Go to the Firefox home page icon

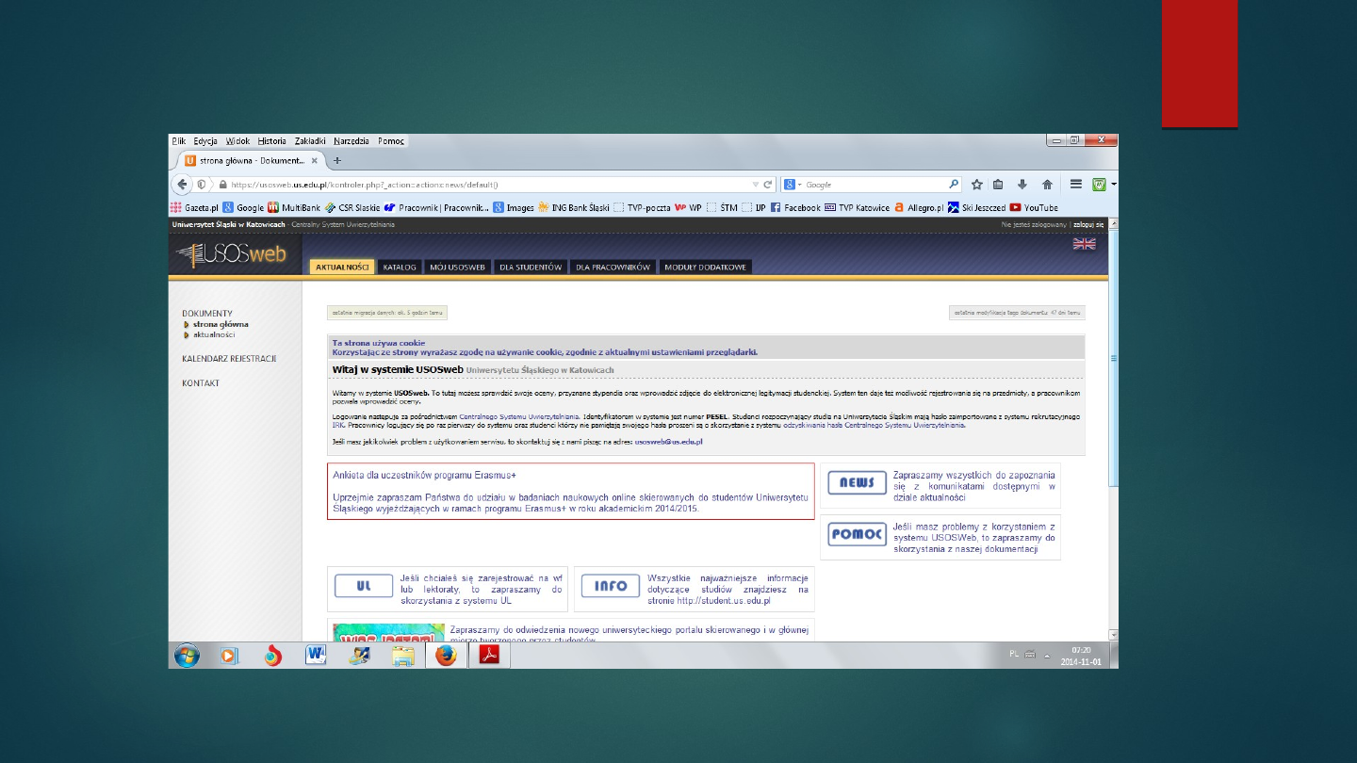click(1046, 185)
